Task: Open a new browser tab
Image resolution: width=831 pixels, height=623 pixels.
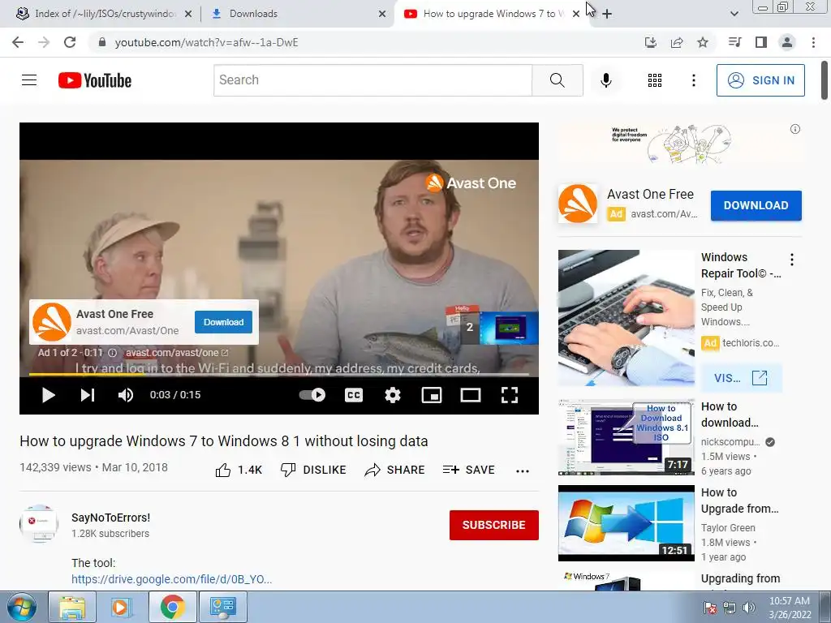Action: pyautogui.click(x=607, y=14)
